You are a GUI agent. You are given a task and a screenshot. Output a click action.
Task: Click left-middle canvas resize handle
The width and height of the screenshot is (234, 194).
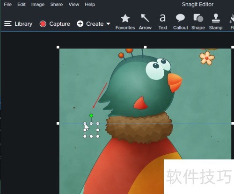tap(58, 123)
